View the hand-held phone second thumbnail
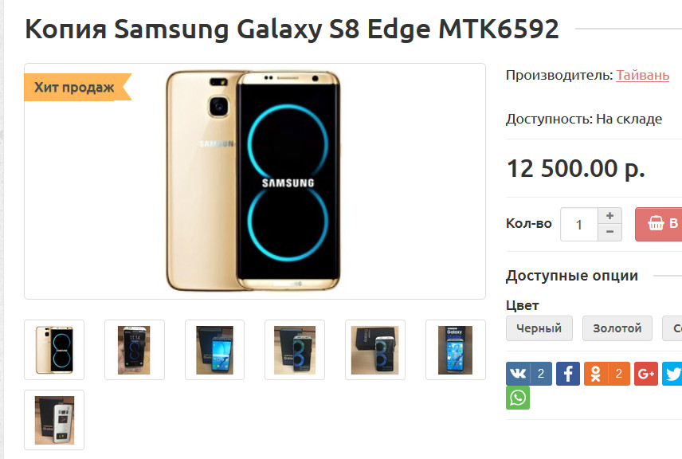 135,350
